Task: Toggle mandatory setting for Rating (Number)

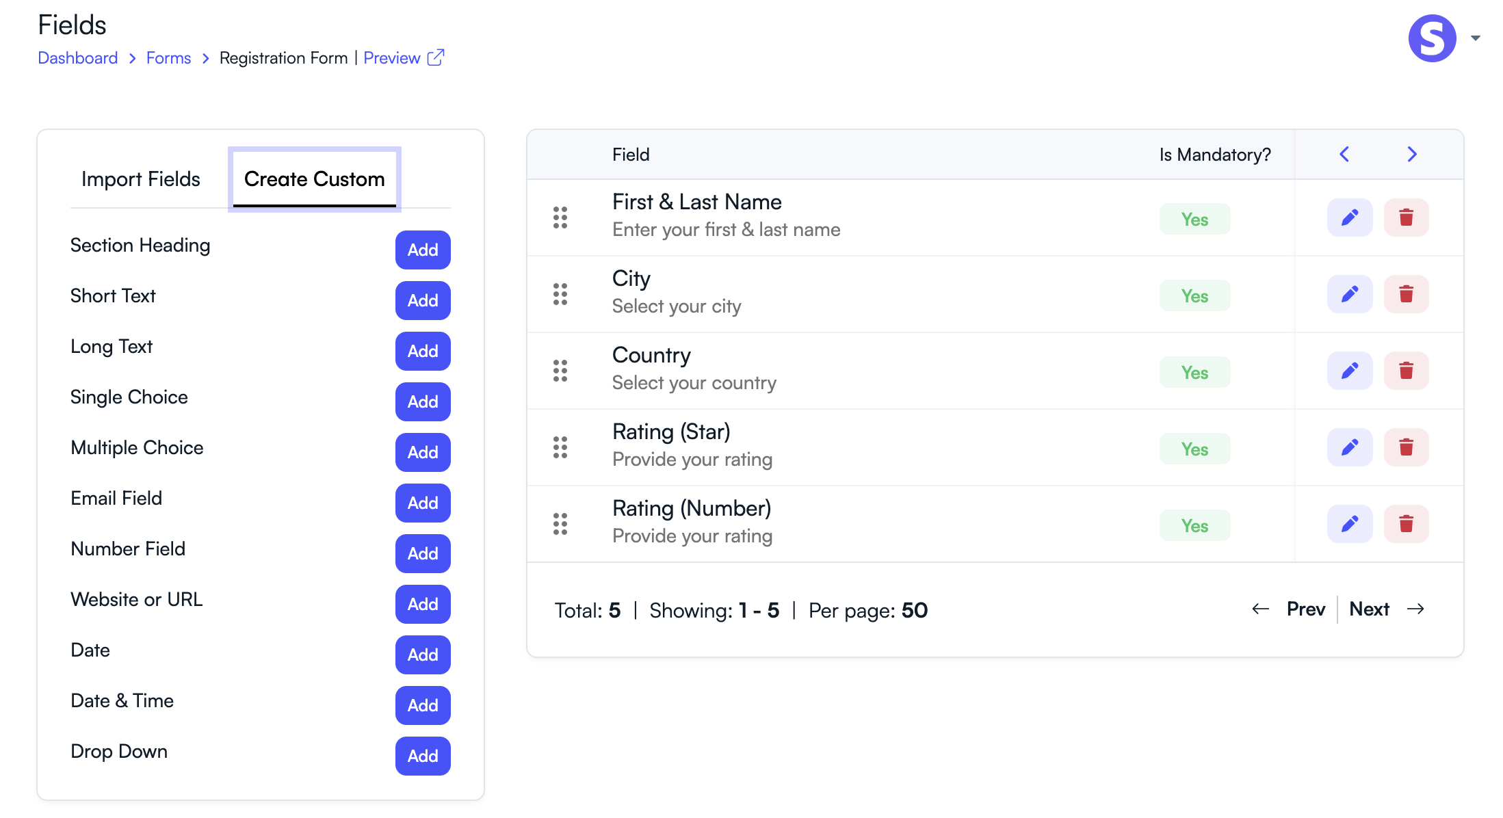Action: point(1194,525)
